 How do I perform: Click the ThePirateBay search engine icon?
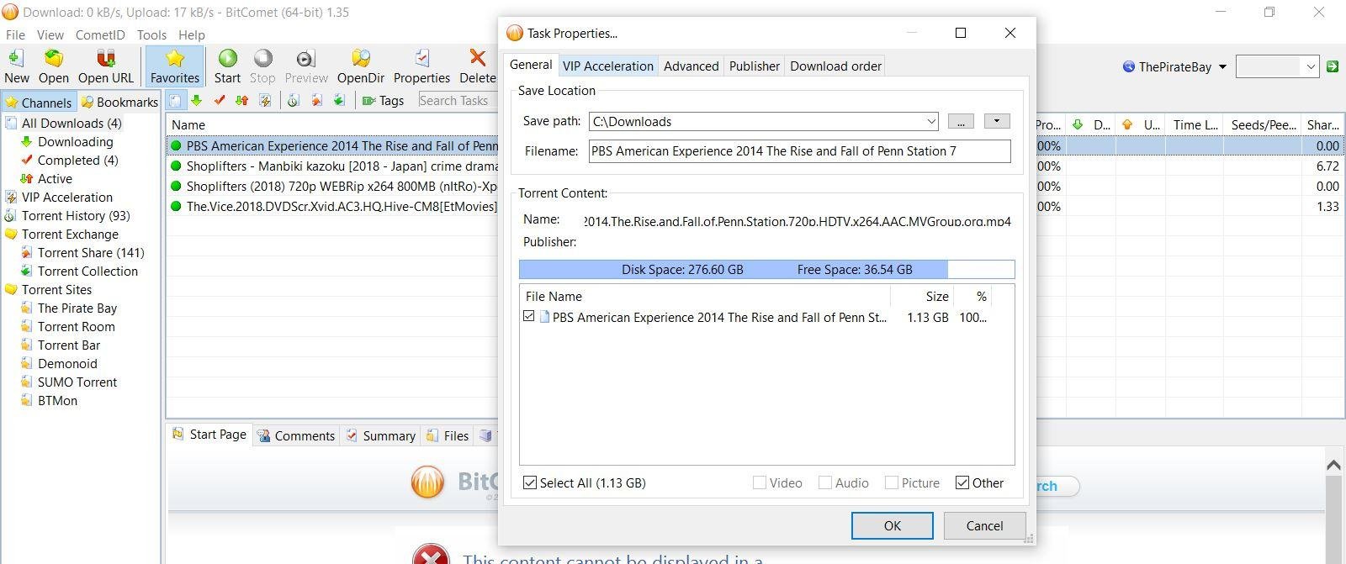(1129, 66)
